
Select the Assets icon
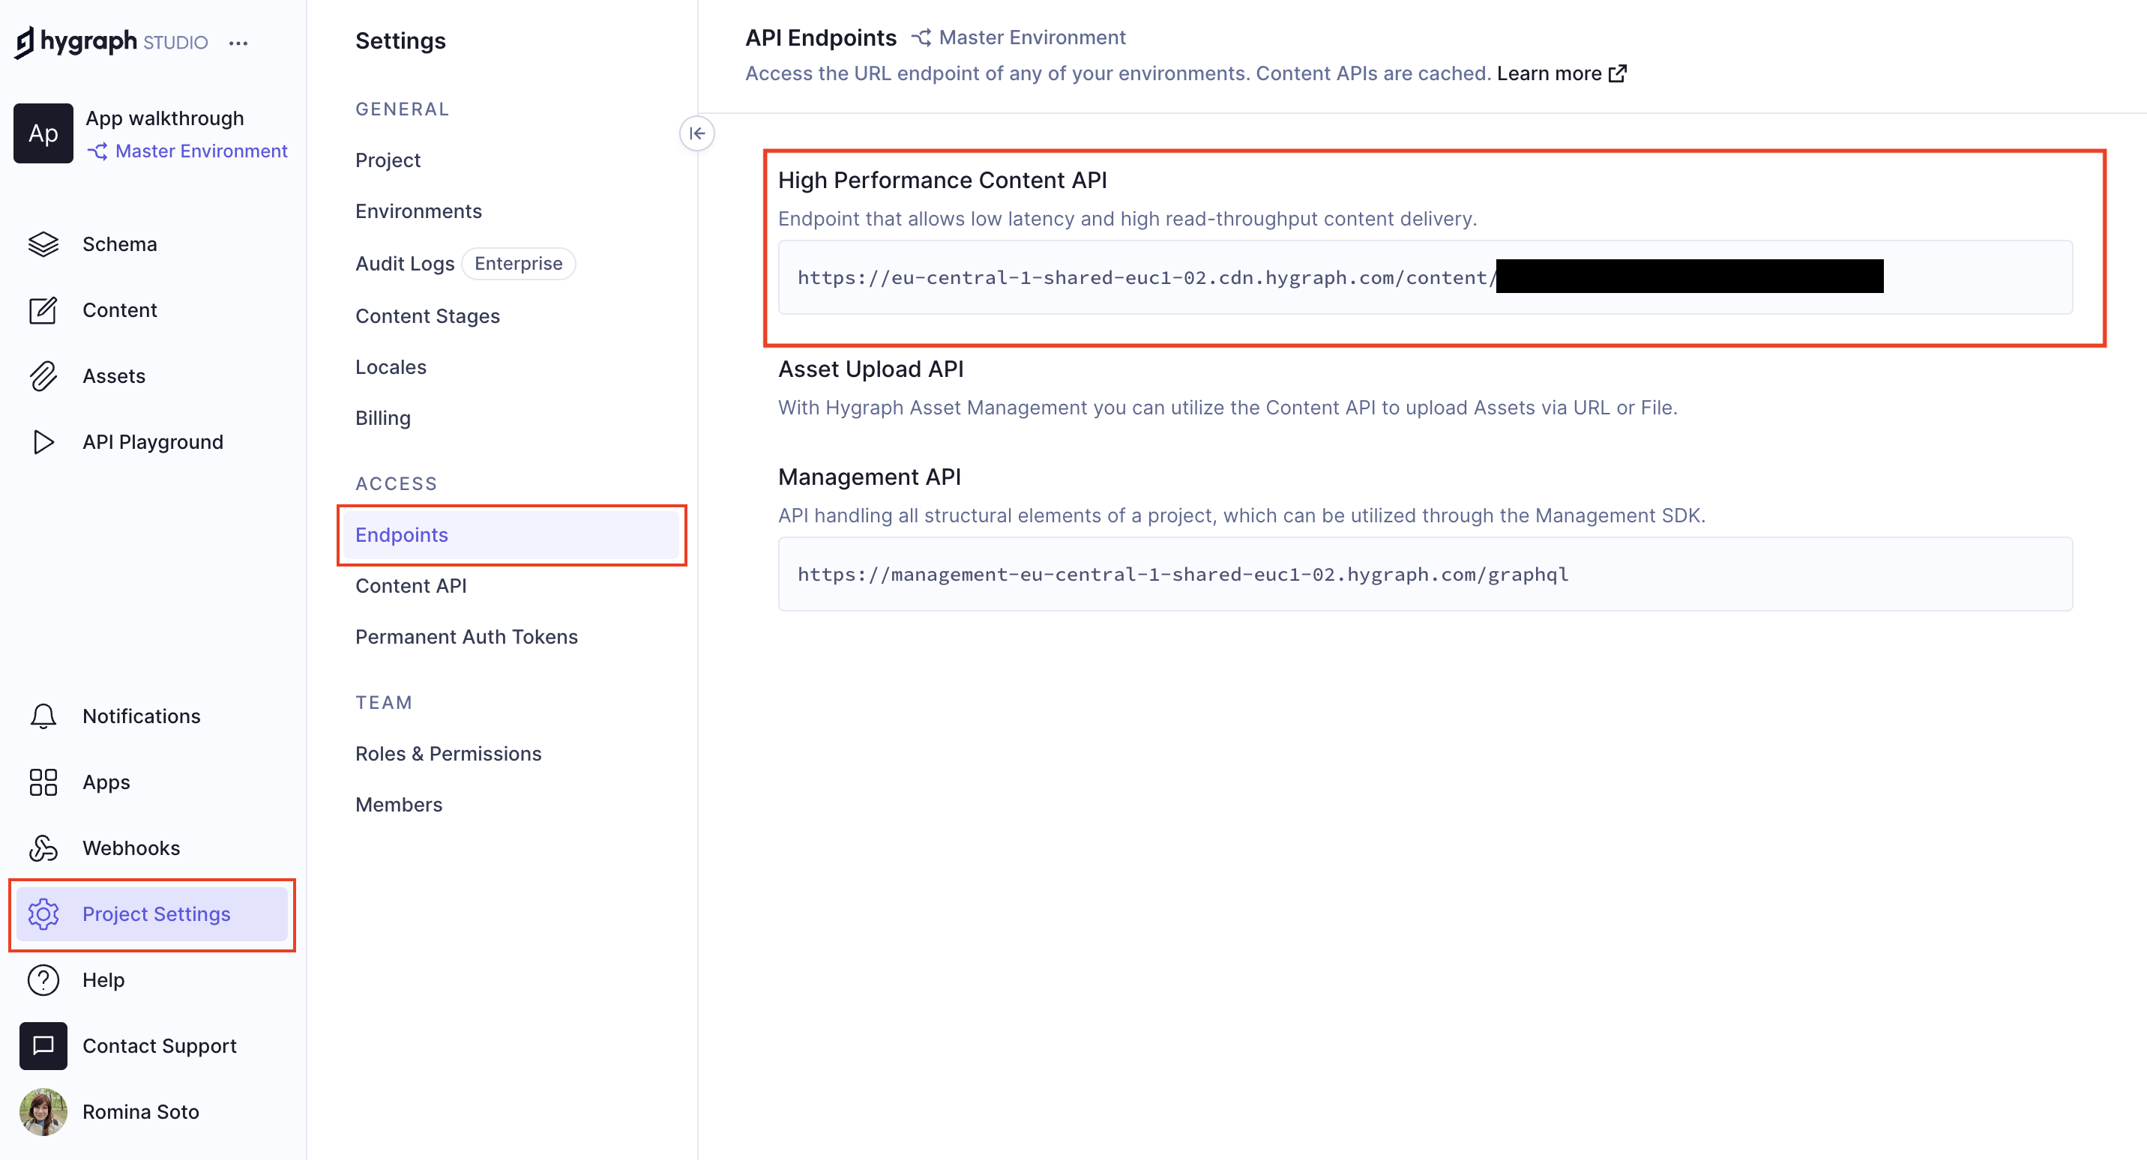point(41,375)
